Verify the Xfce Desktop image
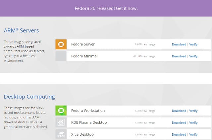Viewport: 212px width, 140px height. (x=193, y=135)
